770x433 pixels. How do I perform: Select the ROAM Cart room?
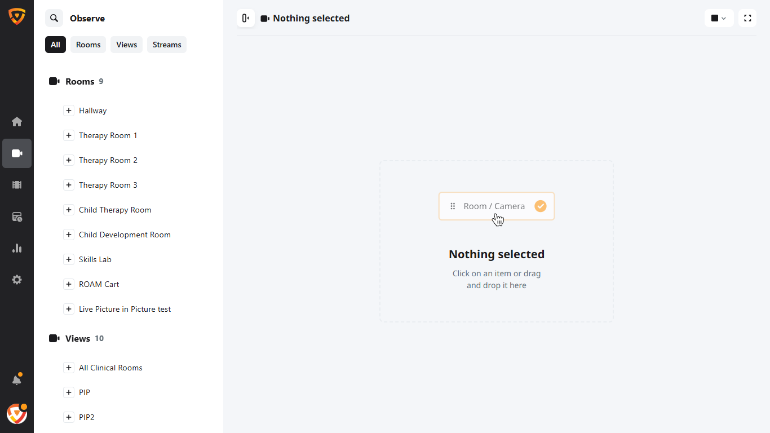click(99, 284)
